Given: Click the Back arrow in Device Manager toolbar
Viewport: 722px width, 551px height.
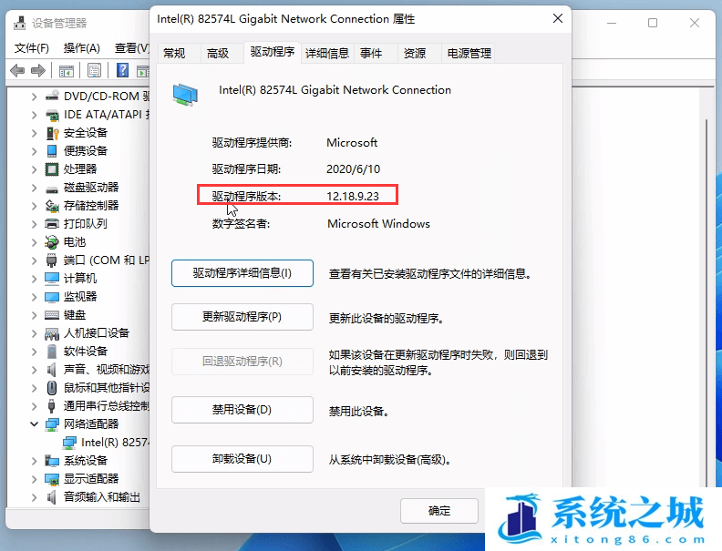Looking at the screenshot, I should click(17, 70).
